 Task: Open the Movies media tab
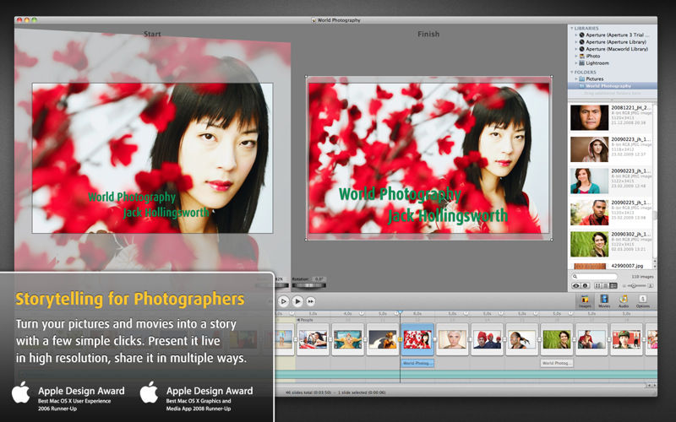click(604, 301)
